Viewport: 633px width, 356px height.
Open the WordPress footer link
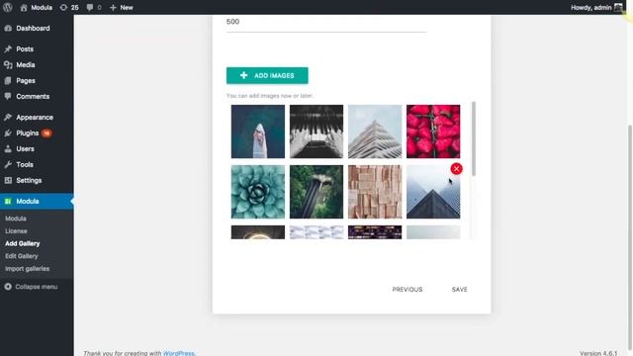178,353
